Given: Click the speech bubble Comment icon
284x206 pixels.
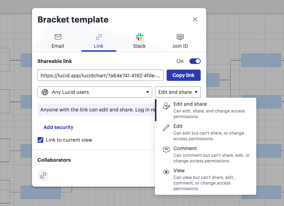Looking at the screenshot, I should tap(166, 150).
